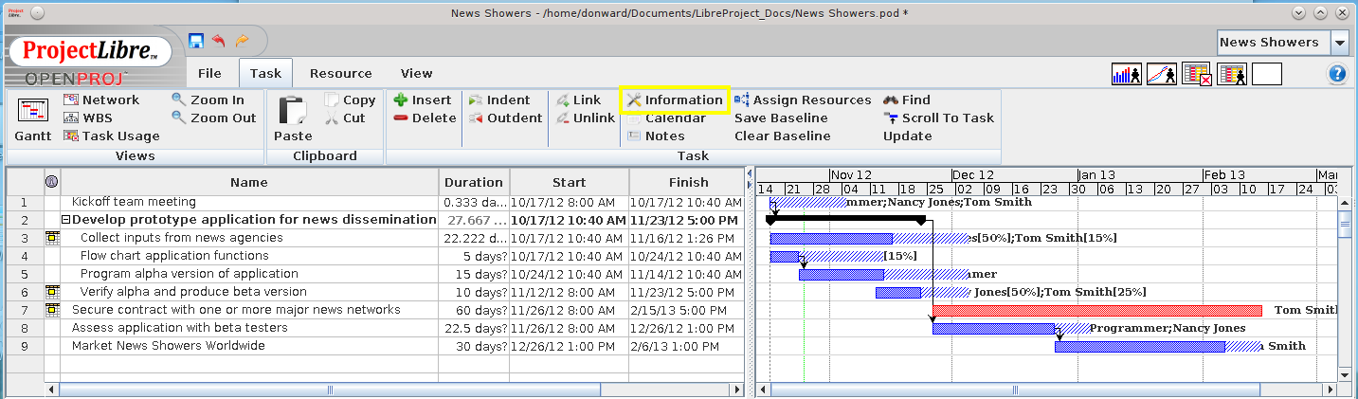The image size is (1358, 399).
Task: Outdent the selected task
Action: point(505,118)
